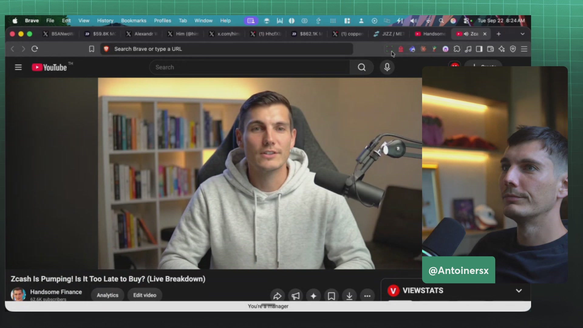Toggle the Brave sidebar panel
The width and height of the screenshot is (583, 328).
(479, 49)
